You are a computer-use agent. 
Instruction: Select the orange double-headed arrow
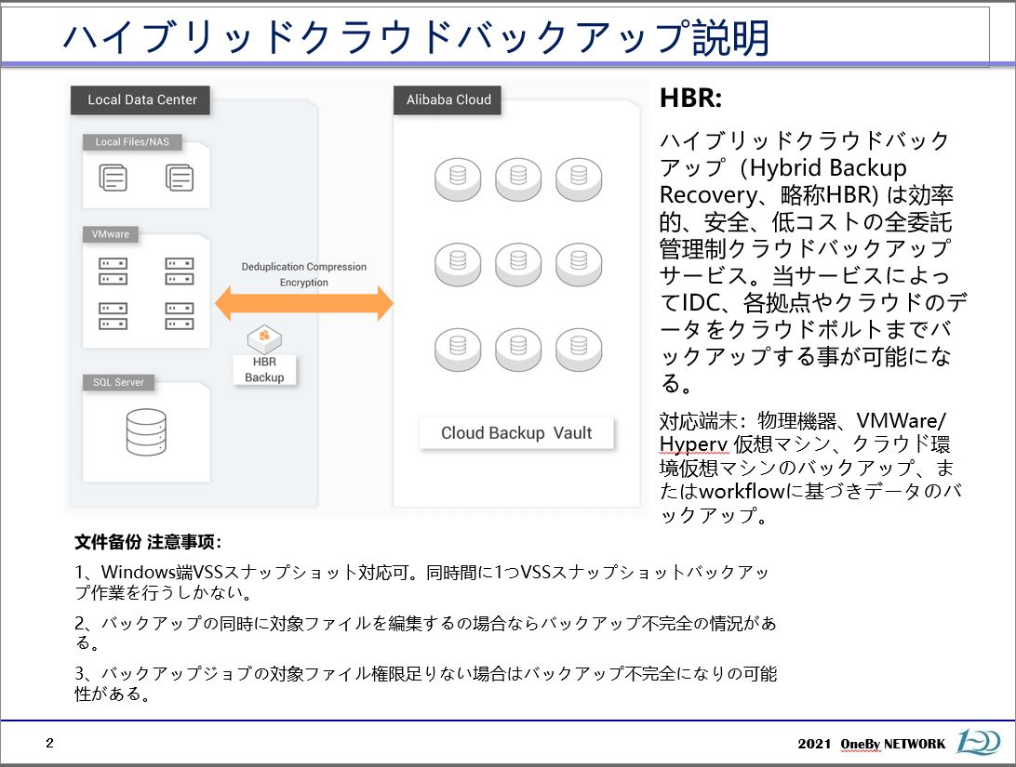point(304,304)
